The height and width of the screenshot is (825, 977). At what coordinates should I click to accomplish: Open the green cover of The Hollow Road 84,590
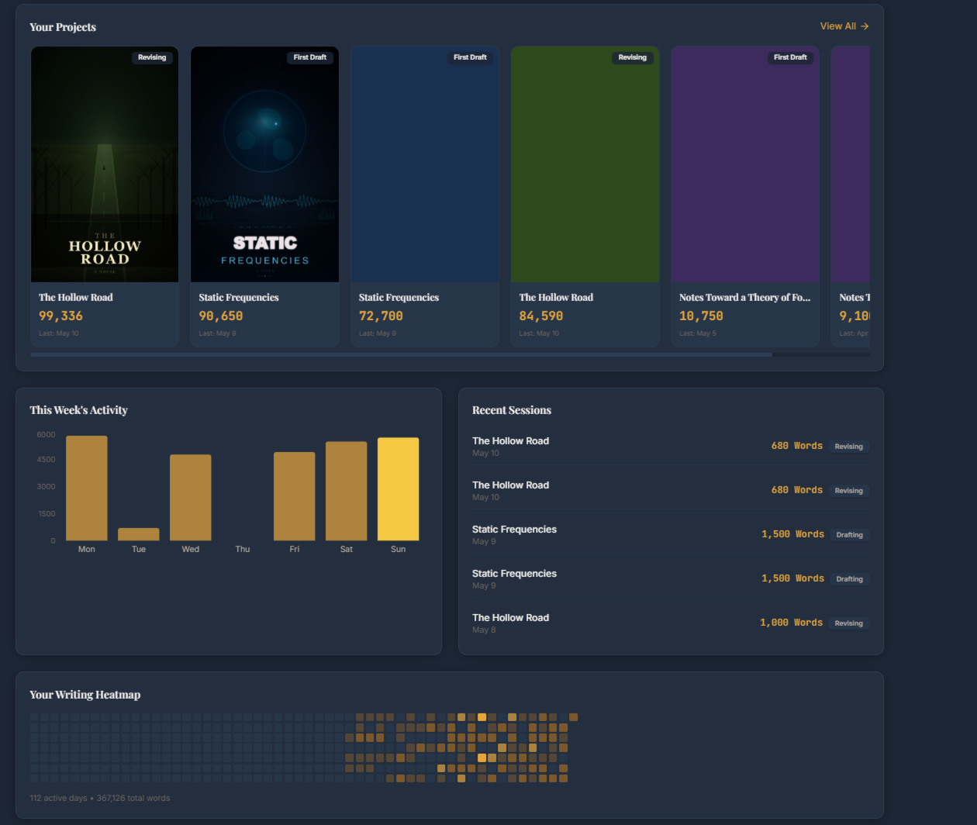click(x=585, y=164)
